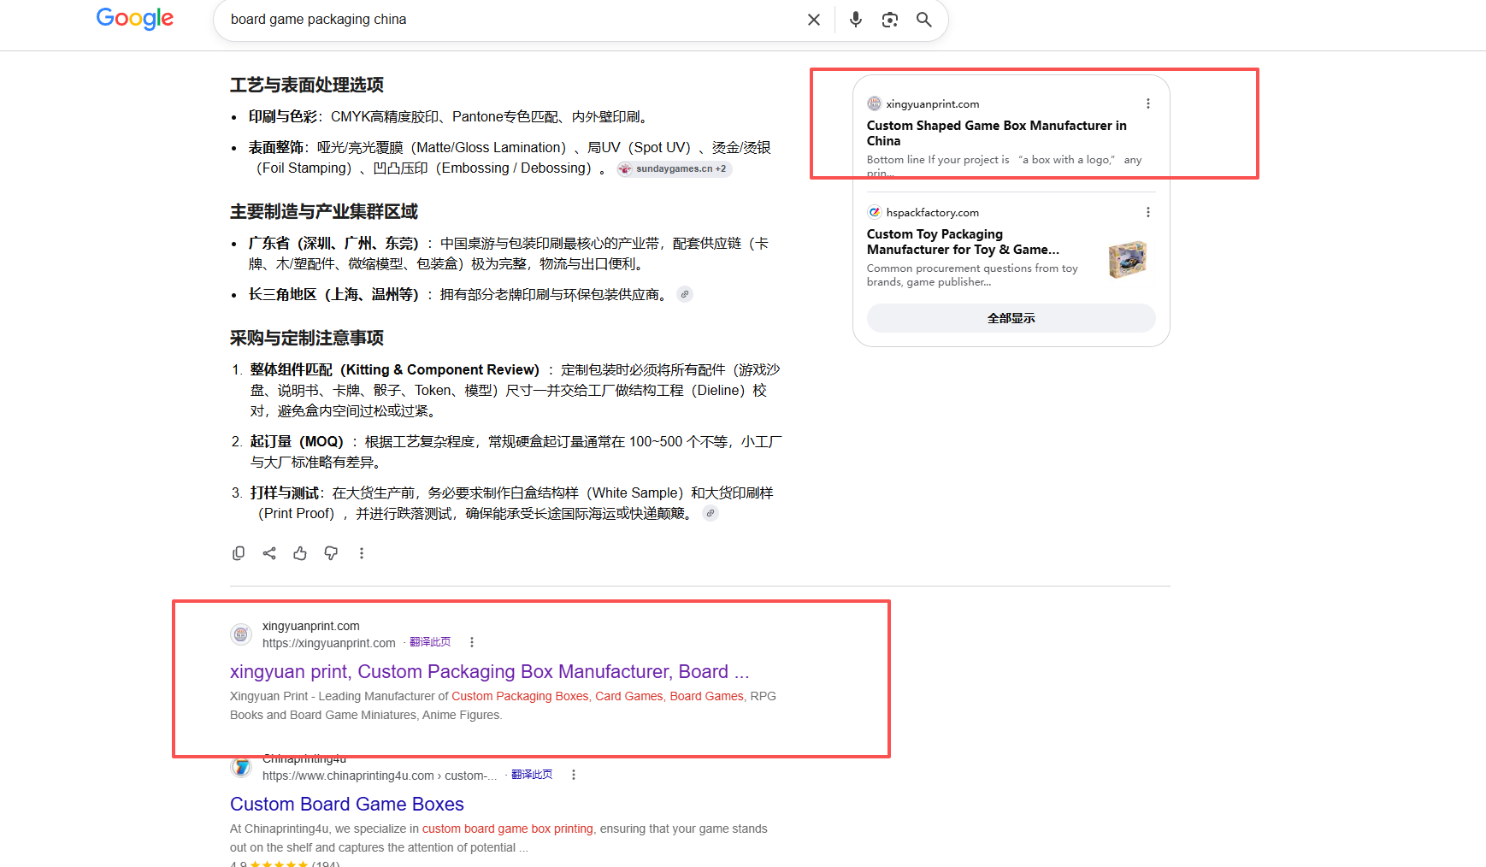Click the toy packaging thumbnail image
Image resolution: width=1486 pixels, height=867 pixels.
[1128, 259]
